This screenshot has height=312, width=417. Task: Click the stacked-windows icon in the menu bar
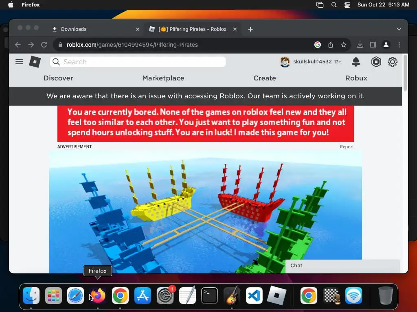tap(320, 5)
